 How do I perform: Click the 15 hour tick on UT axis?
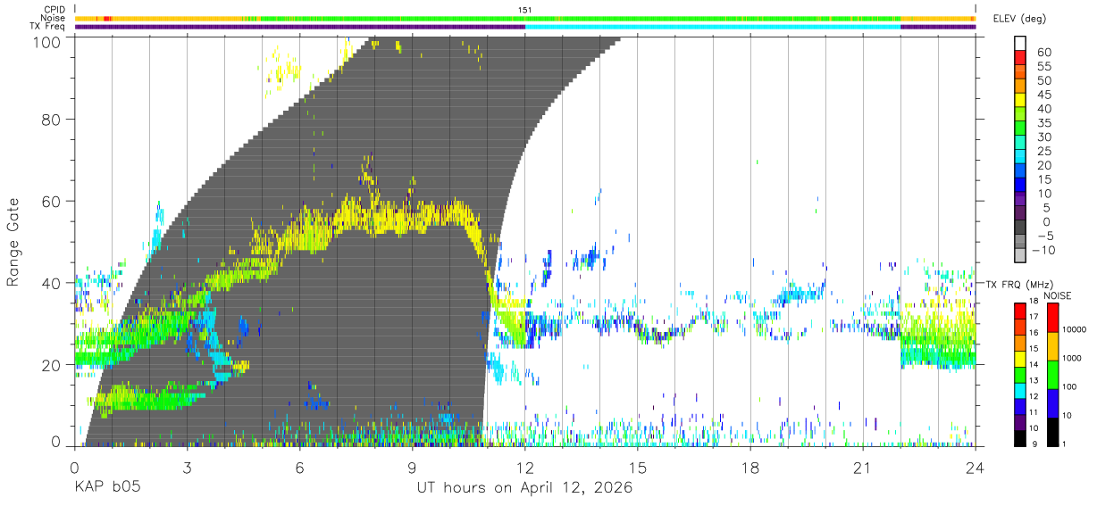[x=638, y=468]
